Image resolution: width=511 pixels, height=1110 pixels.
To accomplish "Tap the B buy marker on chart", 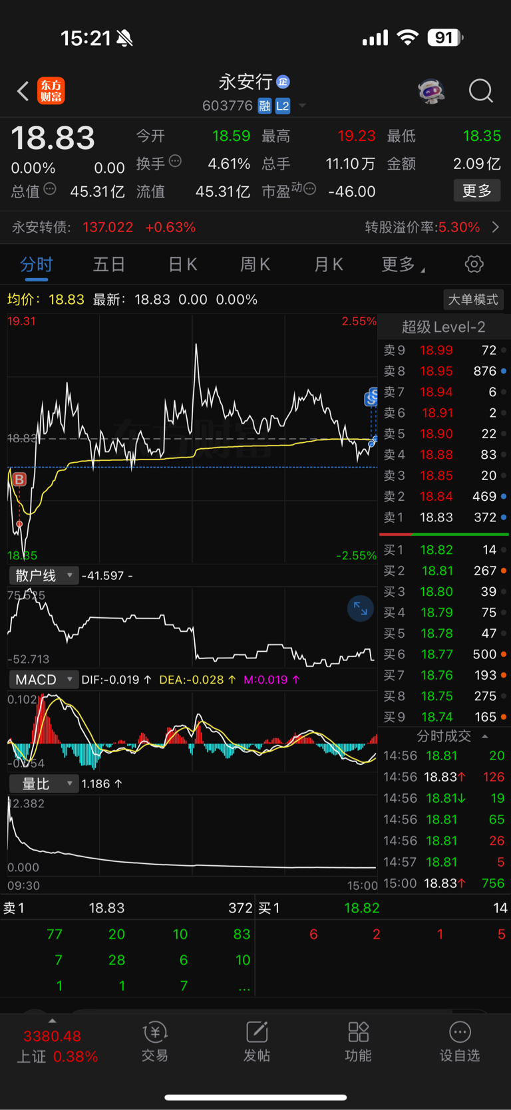I will (x=19, y=480).
